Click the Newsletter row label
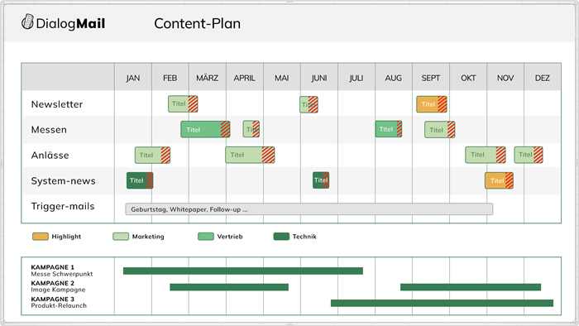Viewport: 579px width, 326px height. pos(57,104)
